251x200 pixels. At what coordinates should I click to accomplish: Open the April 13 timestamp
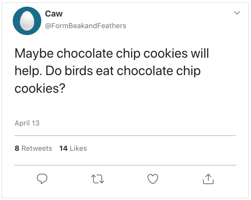27,123
